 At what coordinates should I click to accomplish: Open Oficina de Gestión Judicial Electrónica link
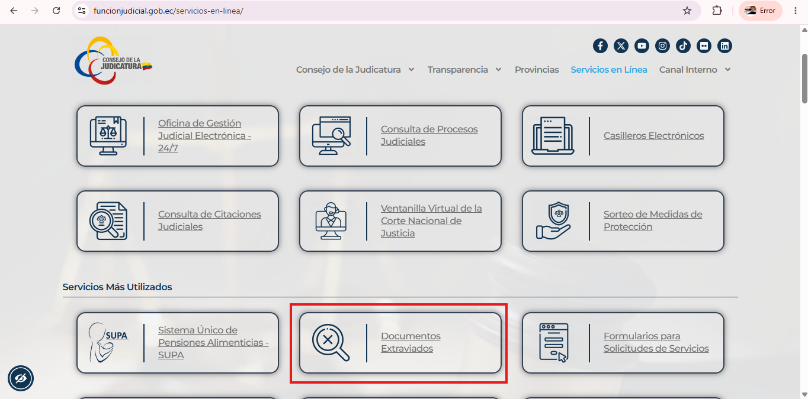[204, 136]
